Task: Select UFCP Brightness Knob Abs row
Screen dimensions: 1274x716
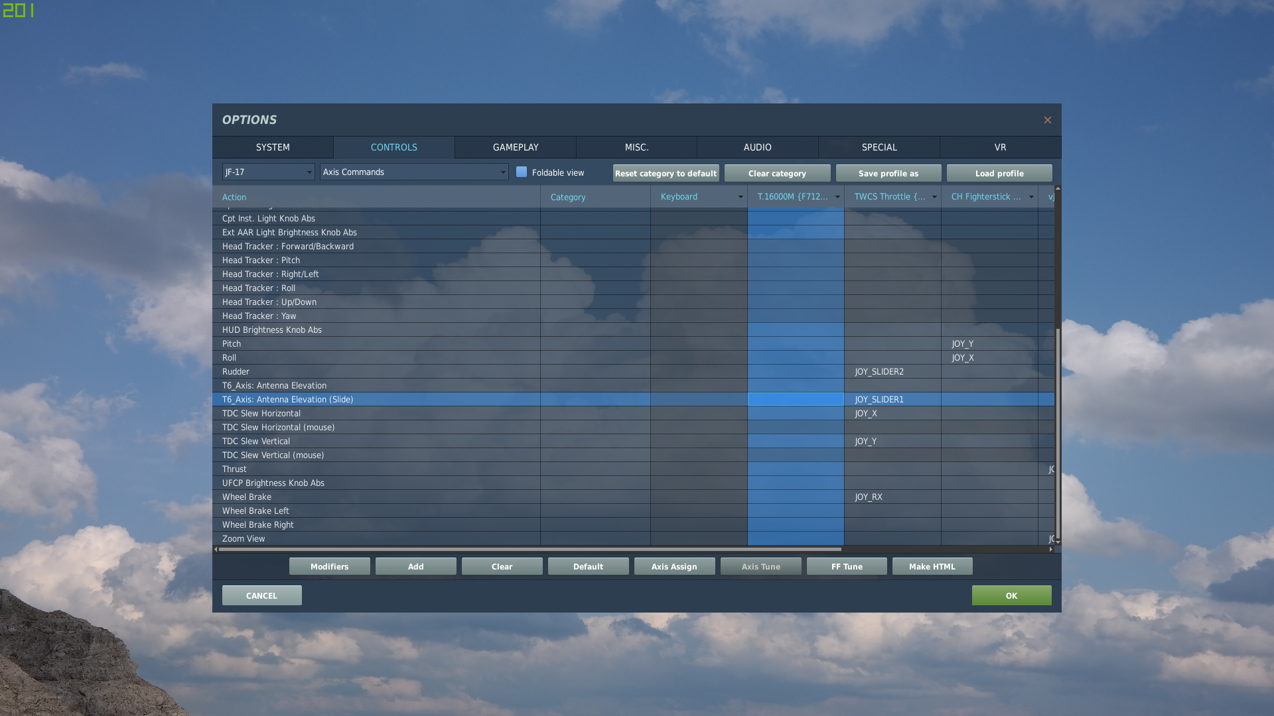Action: pos(633,483)
